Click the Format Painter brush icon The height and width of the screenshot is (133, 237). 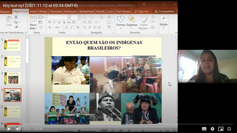click(16, 27)
